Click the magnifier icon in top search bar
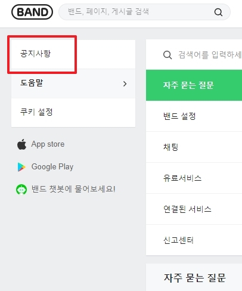The height and width of the screenshot is (291, 242). [x=218, y=12]
